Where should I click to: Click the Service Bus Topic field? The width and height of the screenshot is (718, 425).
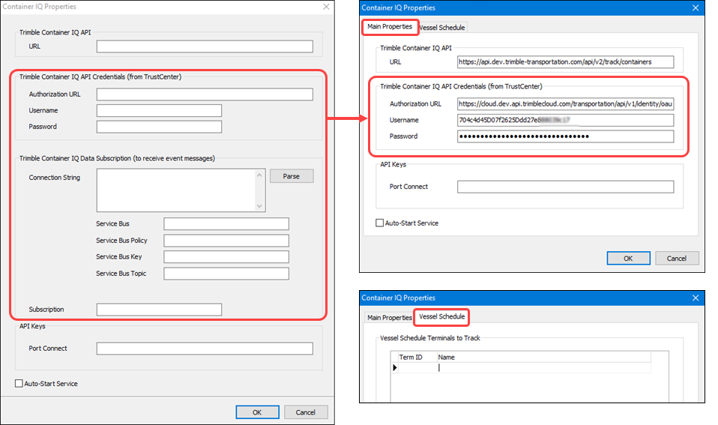pos(226,274)
